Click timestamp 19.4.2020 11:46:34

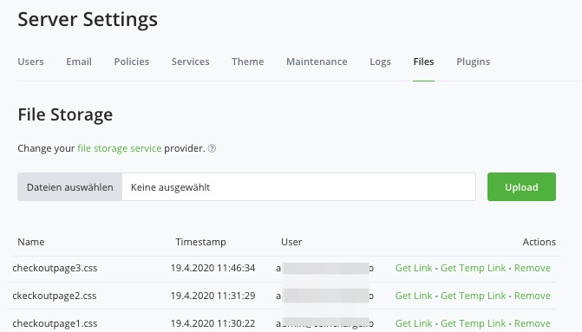pyautogui.click(x=213, y=268)
